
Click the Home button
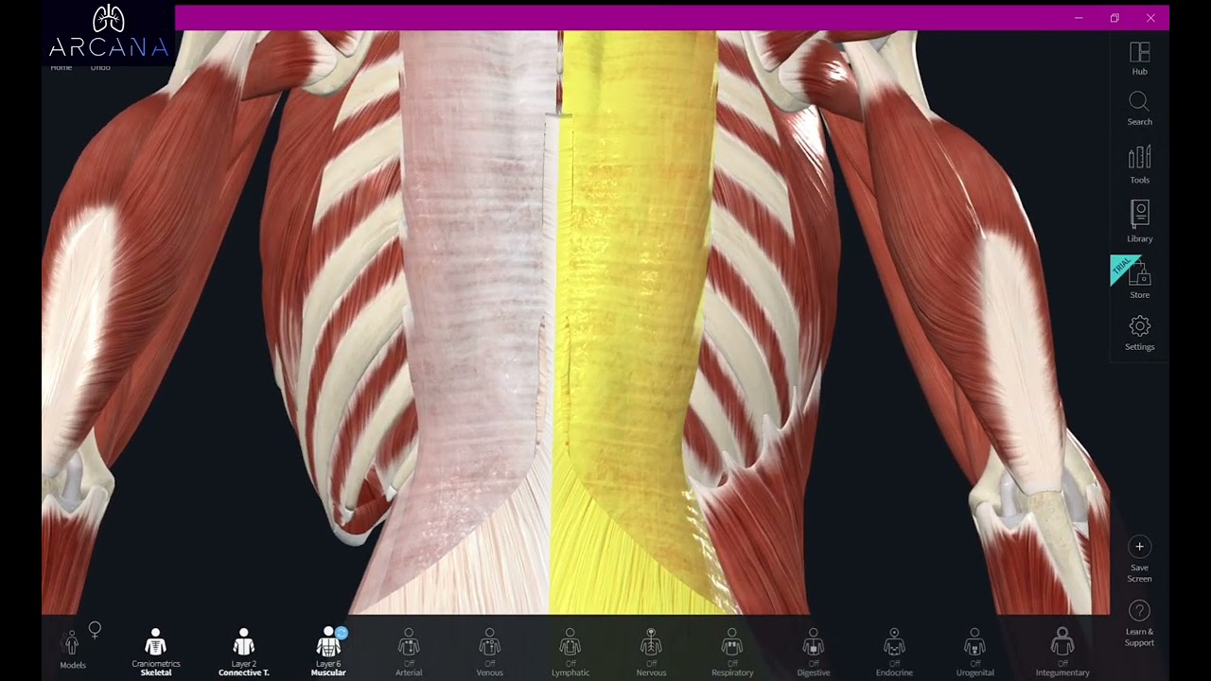(61, 68)
